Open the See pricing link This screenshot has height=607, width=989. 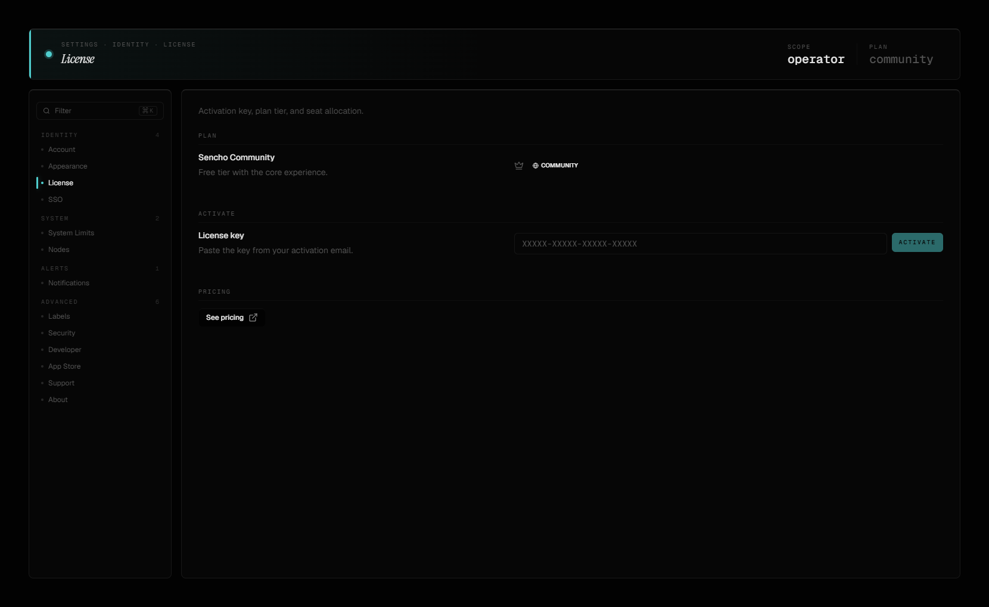(231, 317)
